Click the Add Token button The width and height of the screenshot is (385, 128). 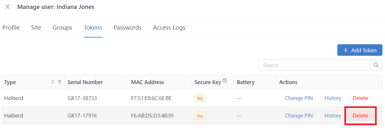point(360,50)
